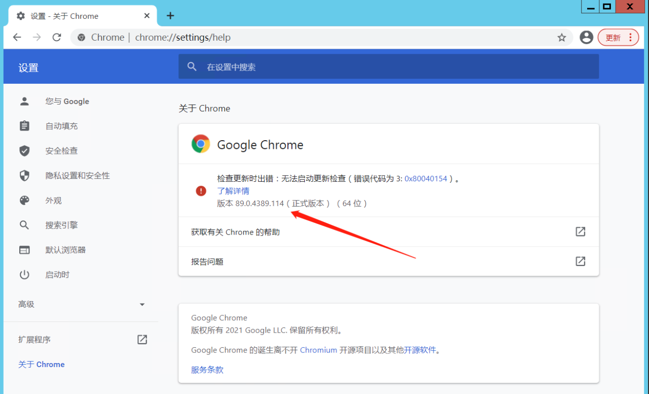The image size is (649, 394).
Task: Click the 扩展程序 external link icon
Action: (x=142, y=340)
